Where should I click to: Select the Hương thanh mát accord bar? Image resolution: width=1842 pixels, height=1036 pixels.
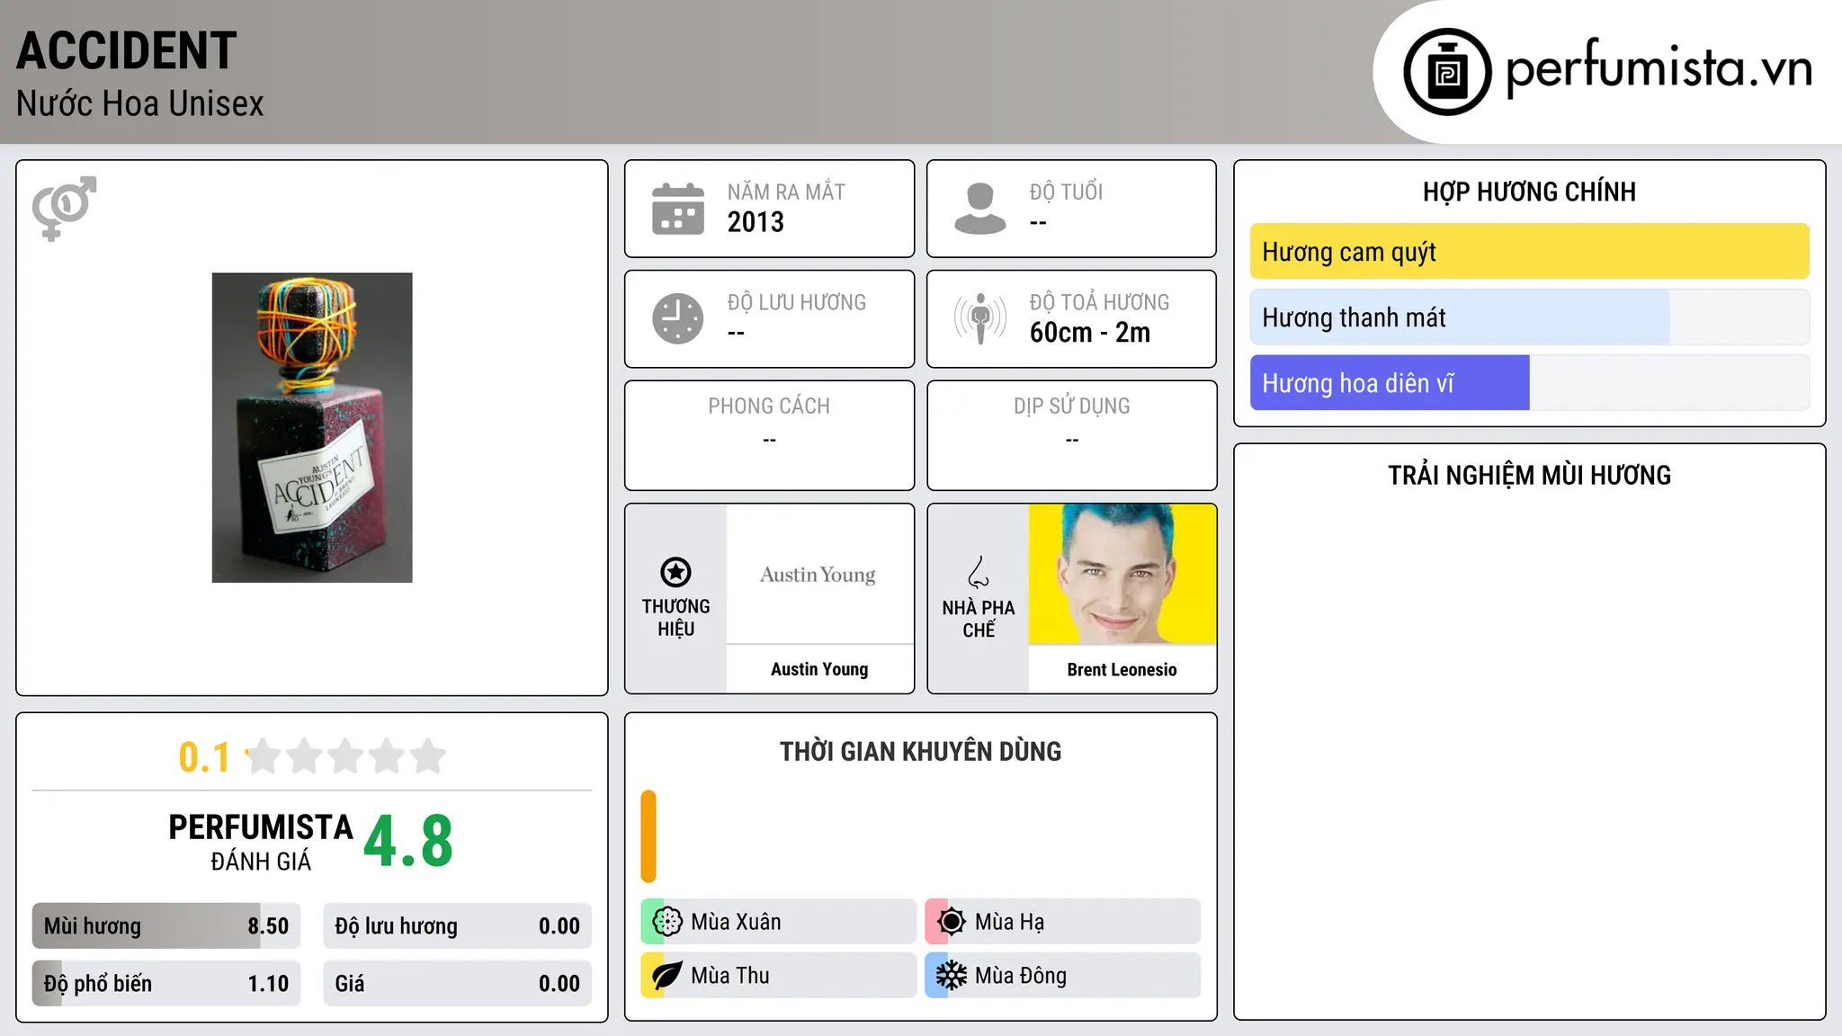pos(1529,317)
